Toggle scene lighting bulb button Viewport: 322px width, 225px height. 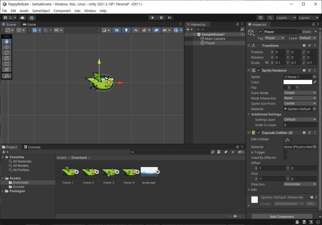tap(126, 30)
